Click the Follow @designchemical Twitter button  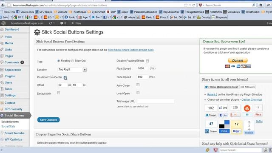click(221, 87)
